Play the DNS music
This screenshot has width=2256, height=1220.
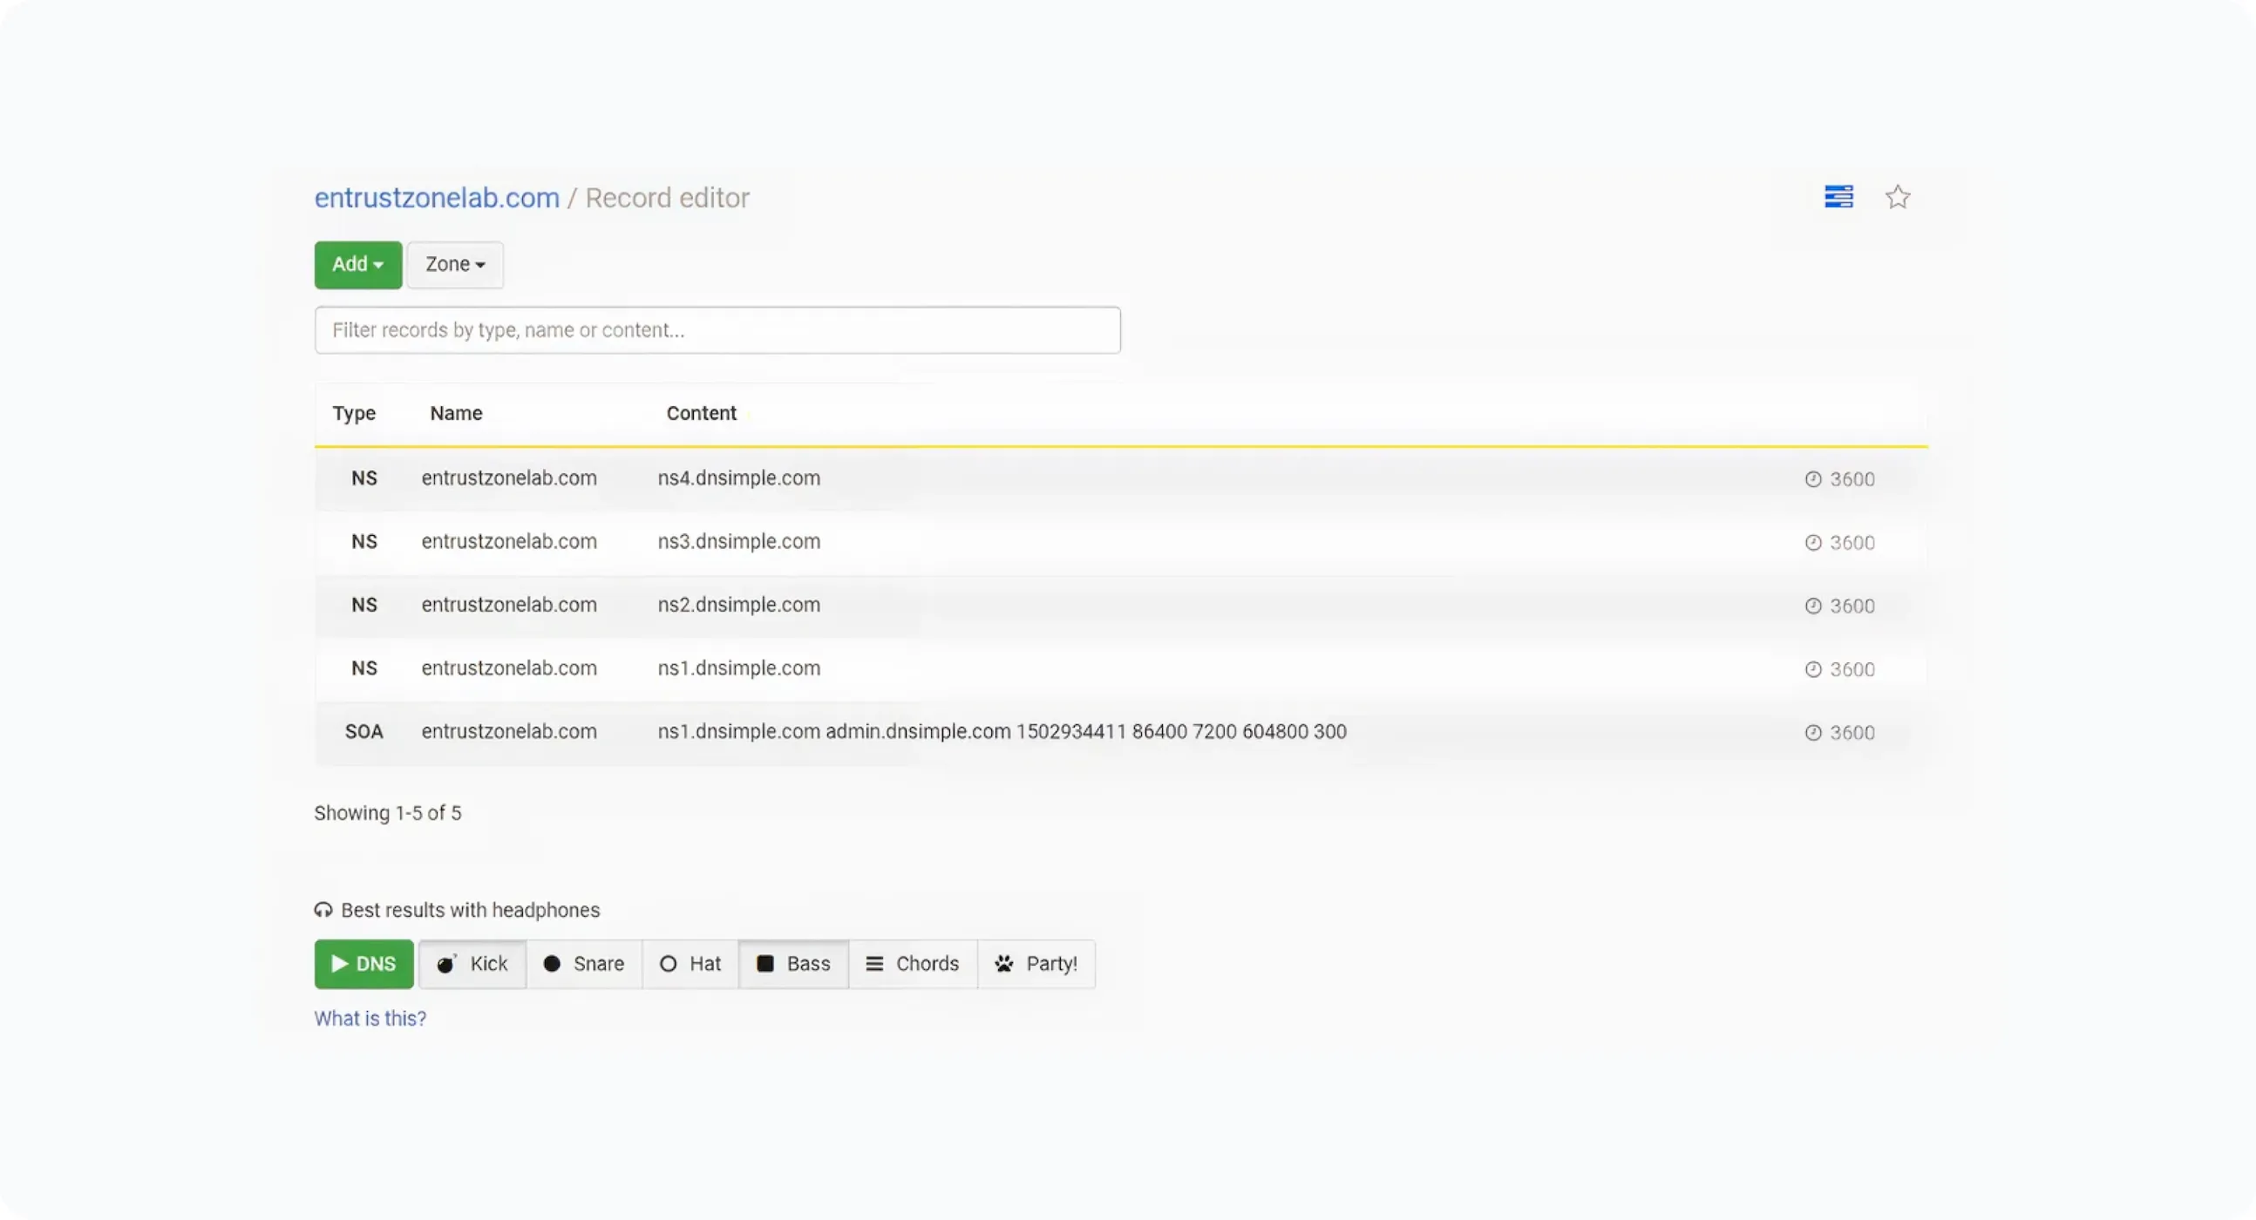364,964
